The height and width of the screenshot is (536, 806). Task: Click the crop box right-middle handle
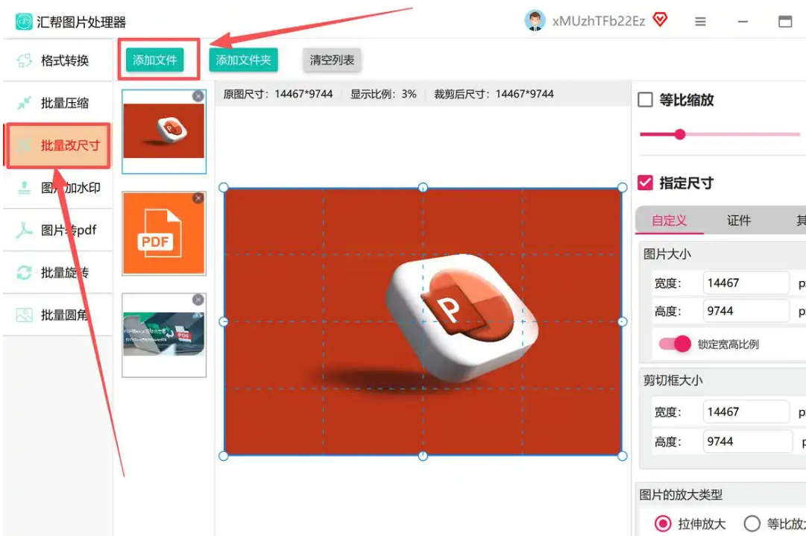pyautogui.click(x=622, y=322)
